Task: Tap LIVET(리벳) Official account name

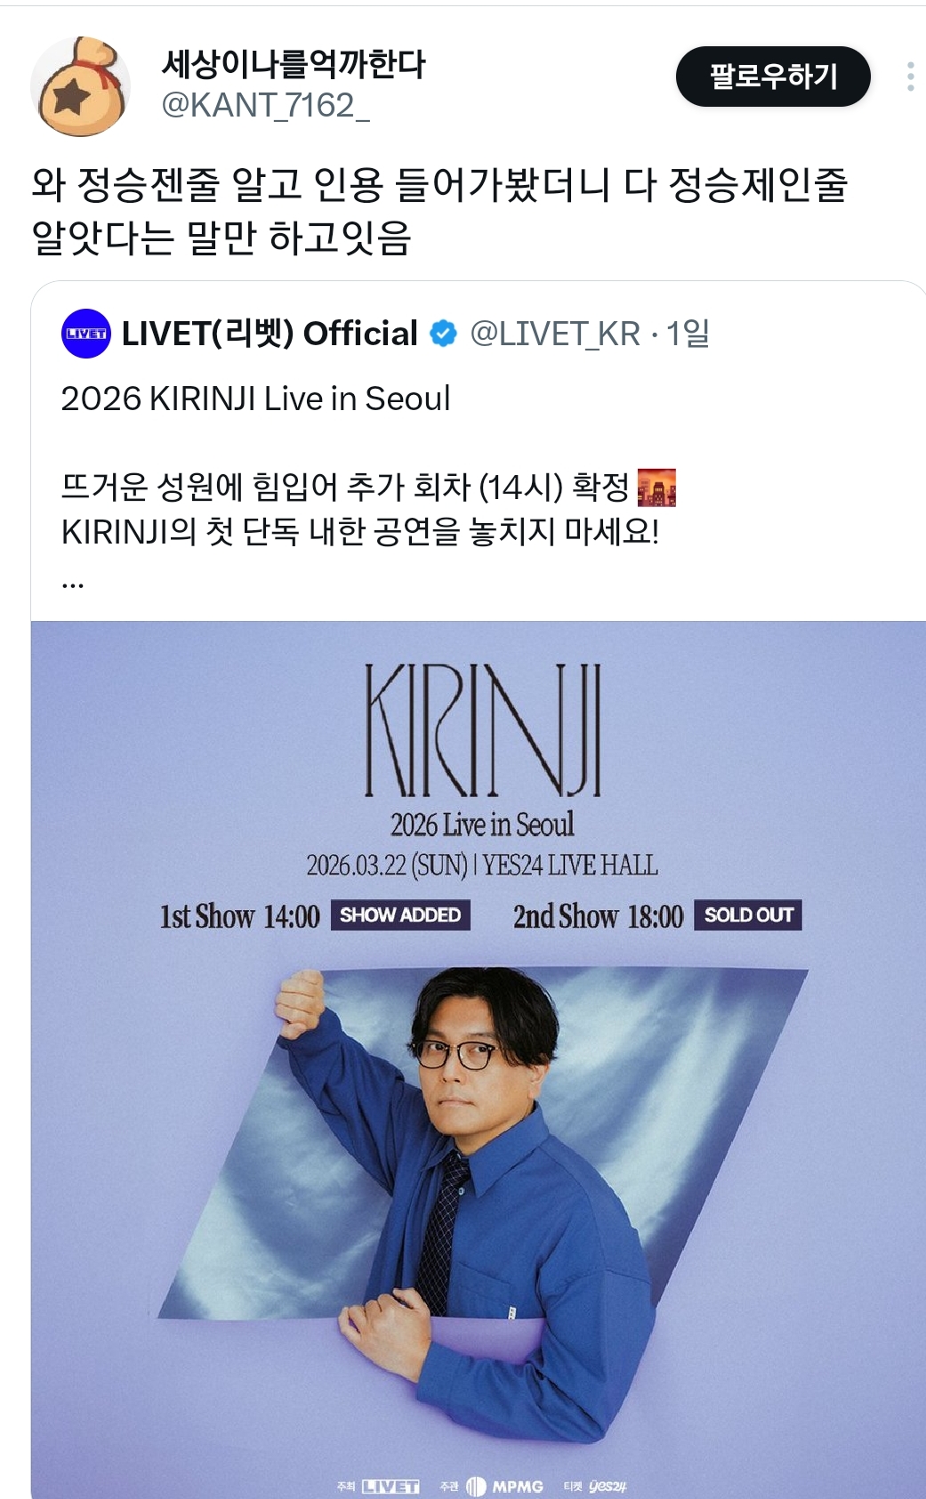Action: tap(270, 334)
